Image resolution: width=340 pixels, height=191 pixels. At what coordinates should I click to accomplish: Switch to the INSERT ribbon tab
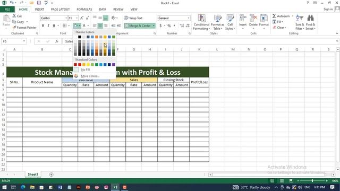click(x=39, y=10)
